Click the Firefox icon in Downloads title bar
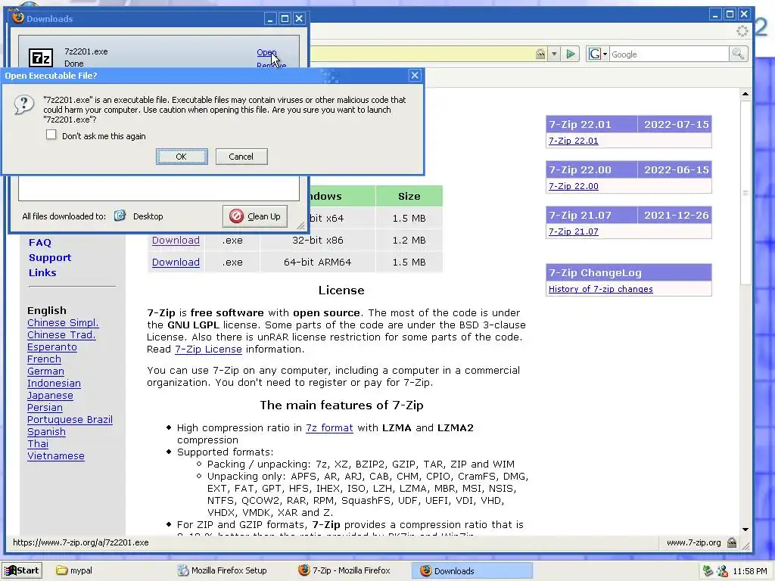Viewport: 775px width, 581px height. (18, 18)
